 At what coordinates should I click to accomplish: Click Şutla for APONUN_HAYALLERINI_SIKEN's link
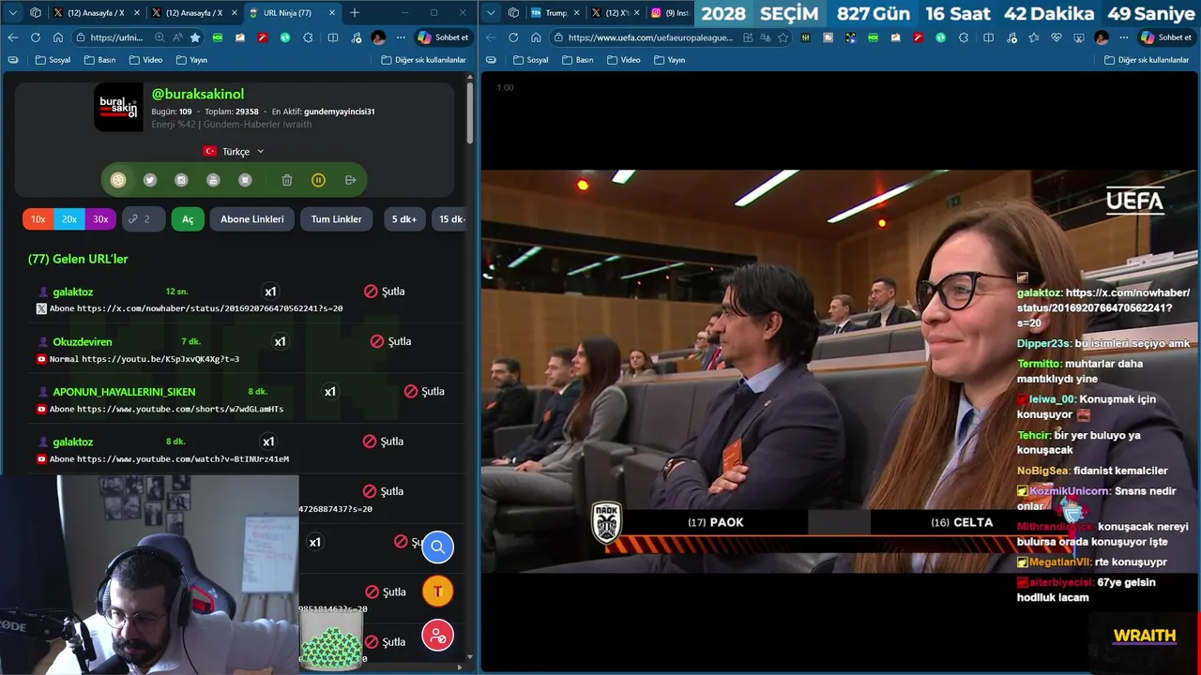click(x=424, y=391)
